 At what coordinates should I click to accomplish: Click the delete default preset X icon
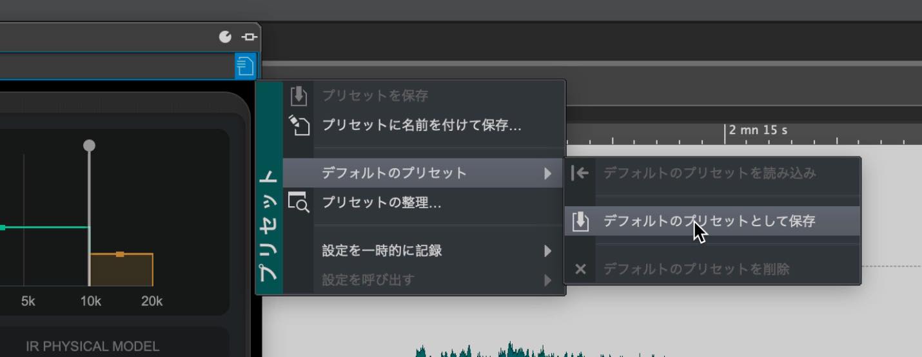[x=580, y=269]
